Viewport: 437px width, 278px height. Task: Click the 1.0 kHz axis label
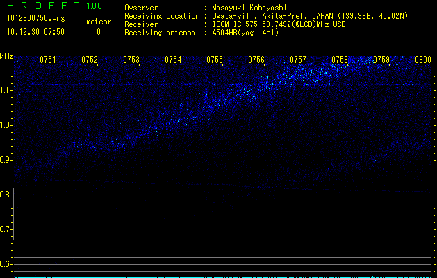pos(6,125)
